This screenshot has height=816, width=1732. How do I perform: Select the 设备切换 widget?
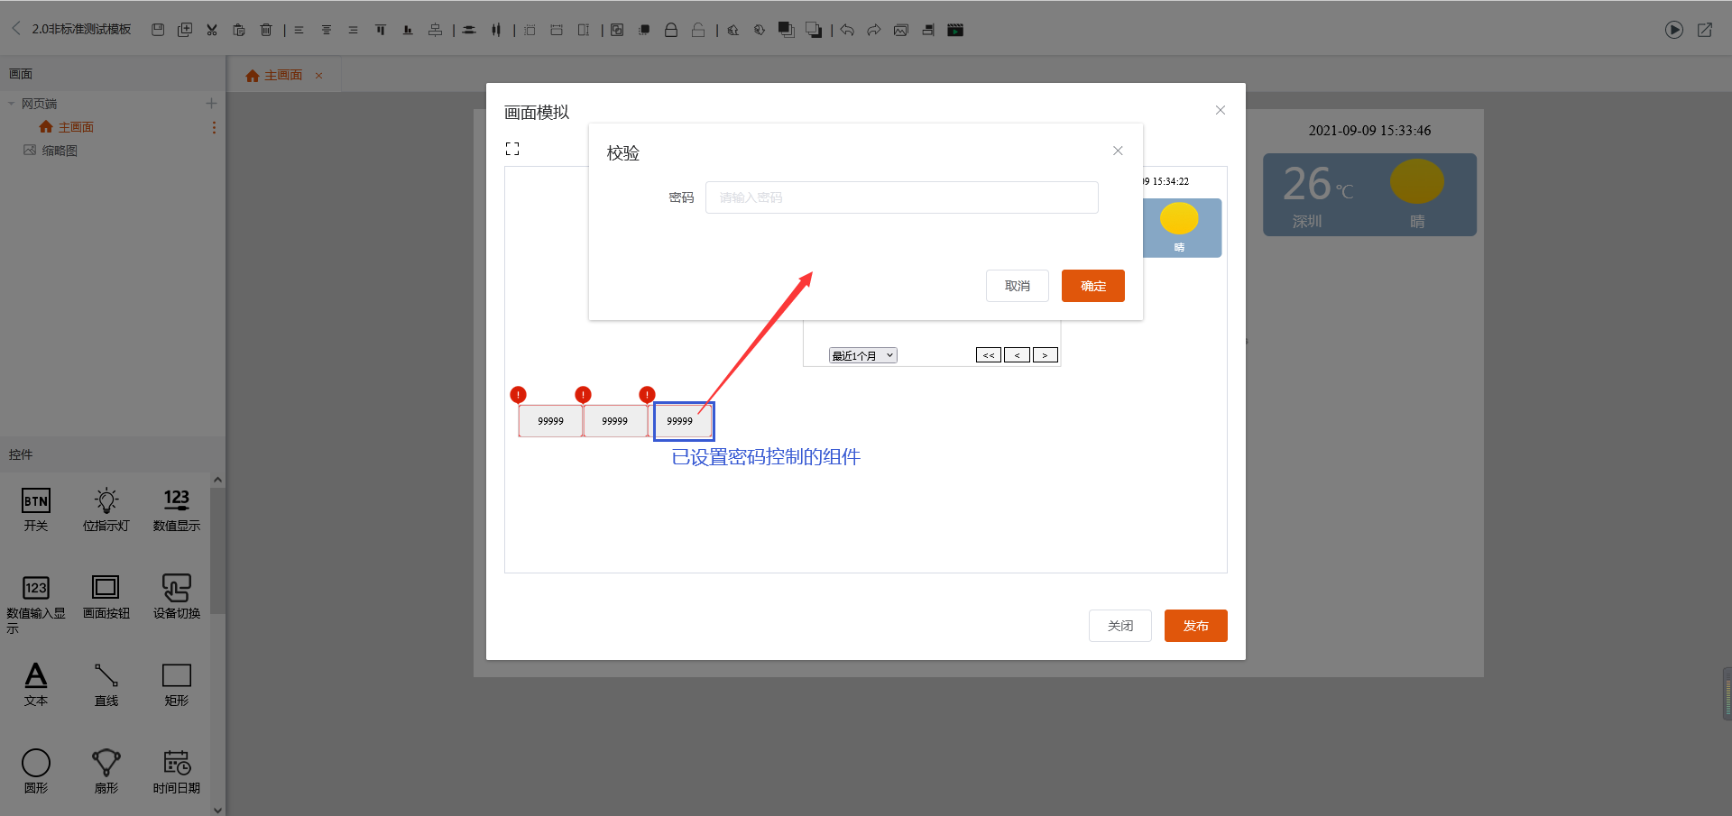pyautogui.click(x=177, y=597)
